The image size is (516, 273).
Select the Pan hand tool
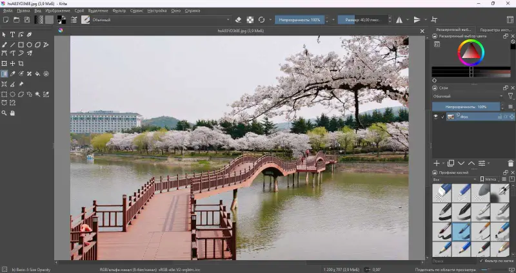(x=12, y=113)
